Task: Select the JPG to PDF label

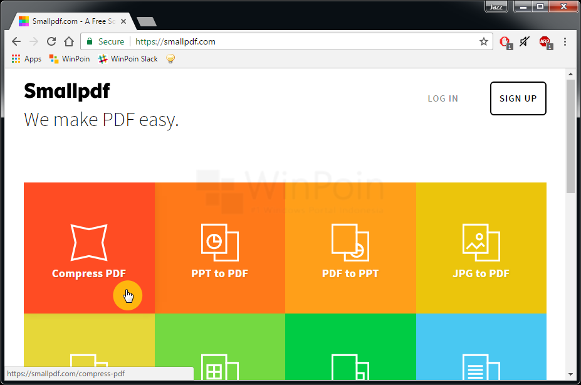Action: pyautogui.click(x=481, y=273)
